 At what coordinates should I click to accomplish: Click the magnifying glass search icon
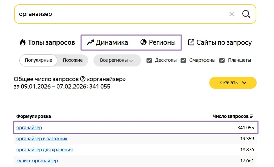tap(246, 14)
